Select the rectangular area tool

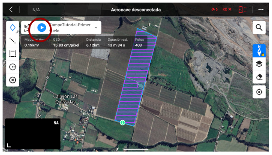[x=12, y=54]
